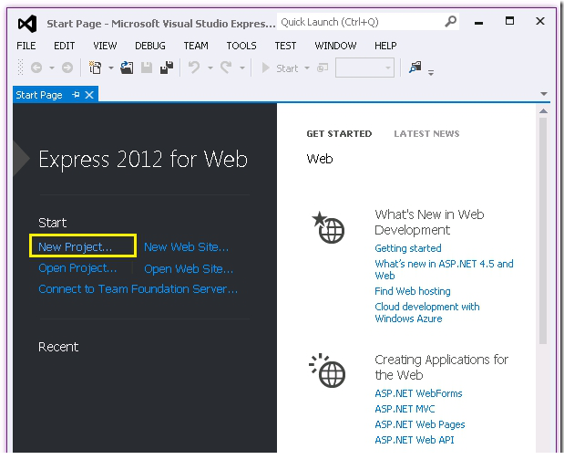Click the Open Web Site... link
This screenshot has width=564, height=470.
tap(189, 268)
